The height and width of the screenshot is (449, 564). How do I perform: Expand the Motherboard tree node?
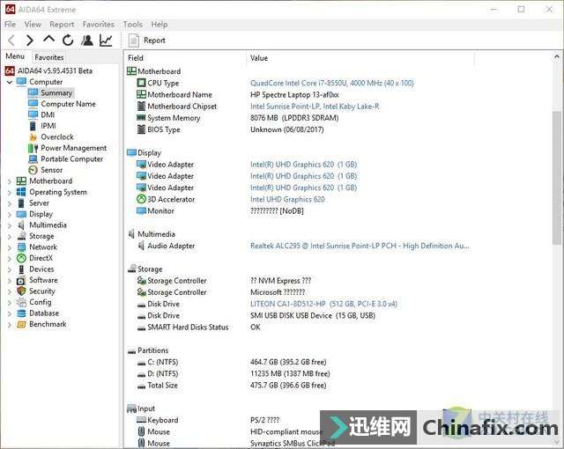10,181
